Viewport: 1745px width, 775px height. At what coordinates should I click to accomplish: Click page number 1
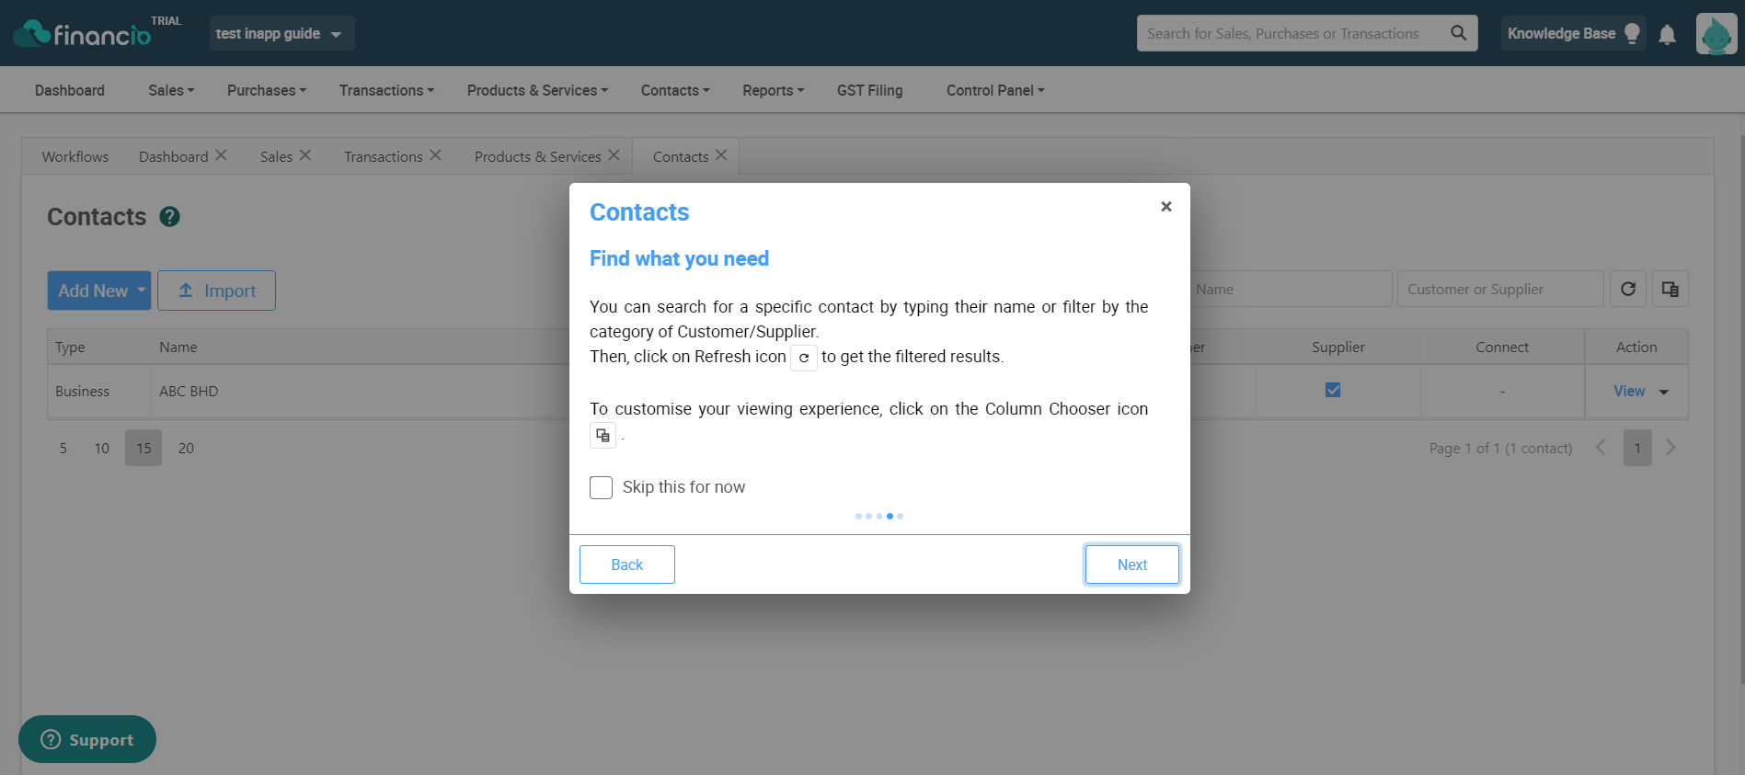coord(1637,448)
